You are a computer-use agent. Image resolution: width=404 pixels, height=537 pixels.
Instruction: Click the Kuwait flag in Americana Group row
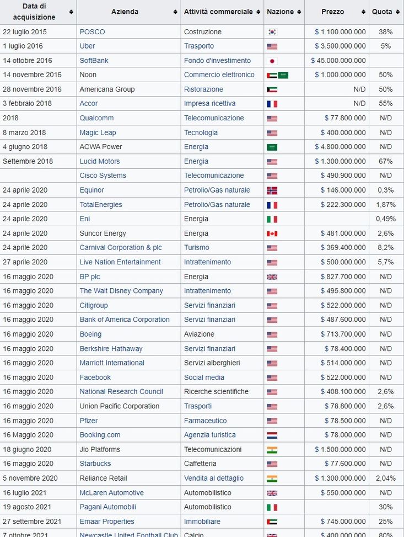pos(272,89)
